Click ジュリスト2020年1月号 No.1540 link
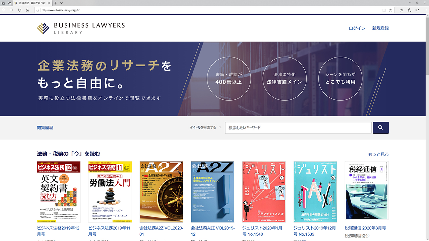This screenshot has width=429, height=241. [x=262, y=231]
